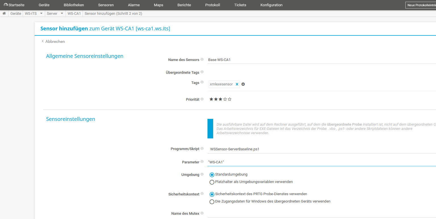The width and height of the screenshot is (436, 219).
Task: Click info icon beside Name des Mutex
Action: tap(202, 213)
